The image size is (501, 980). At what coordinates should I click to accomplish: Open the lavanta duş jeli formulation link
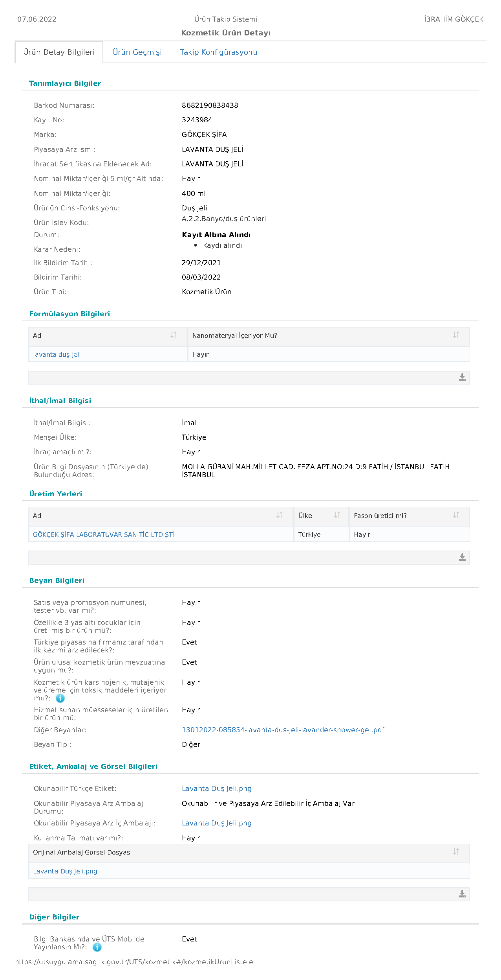(57, 354)
